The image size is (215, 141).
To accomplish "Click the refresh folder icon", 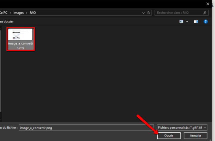I will pos(149,13).
